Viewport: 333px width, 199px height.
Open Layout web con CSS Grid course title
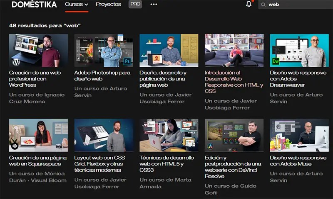99,164
